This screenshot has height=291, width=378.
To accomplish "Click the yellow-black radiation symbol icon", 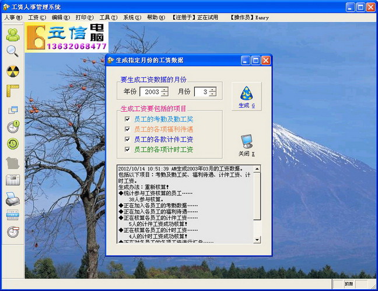I will pyautogui.click(x=13, y=71).
